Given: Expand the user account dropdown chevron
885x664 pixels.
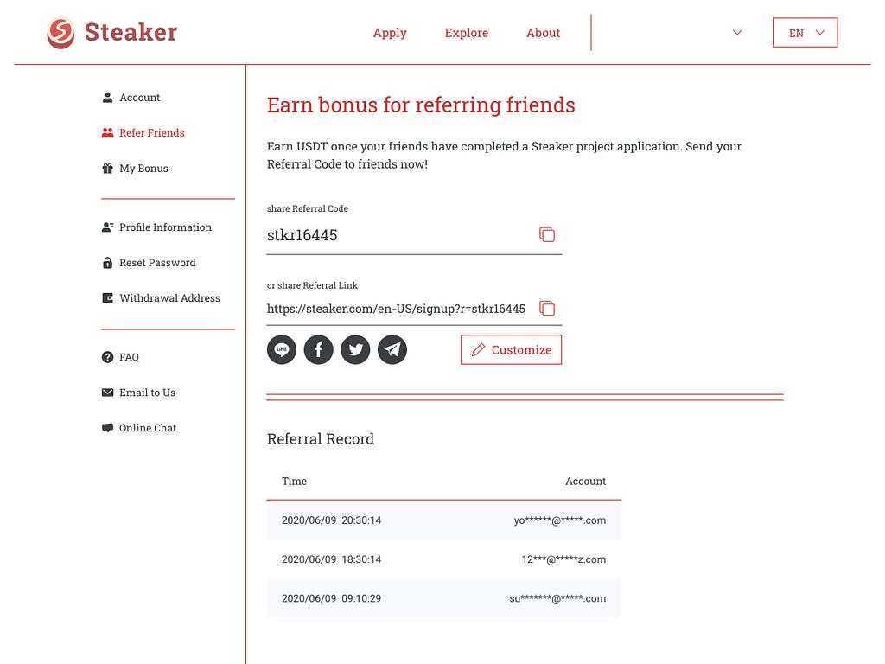Looking at the screenshot, I should click(737, 32).
